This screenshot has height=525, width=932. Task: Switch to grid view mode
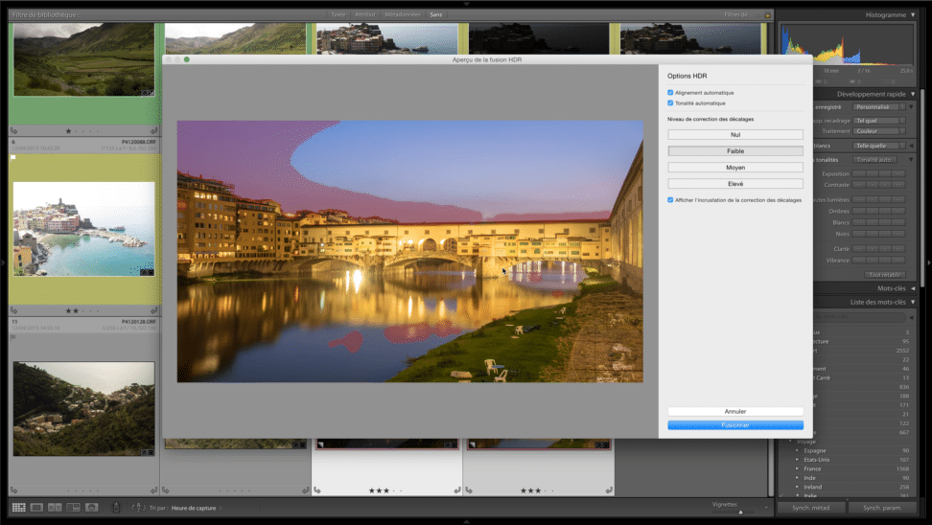click(19, 507)
